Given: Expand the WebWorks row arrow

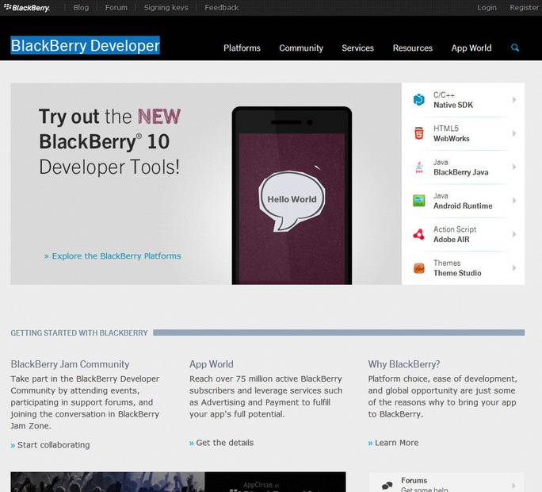Looking at the screenshot, I should [x=514, y=133].
